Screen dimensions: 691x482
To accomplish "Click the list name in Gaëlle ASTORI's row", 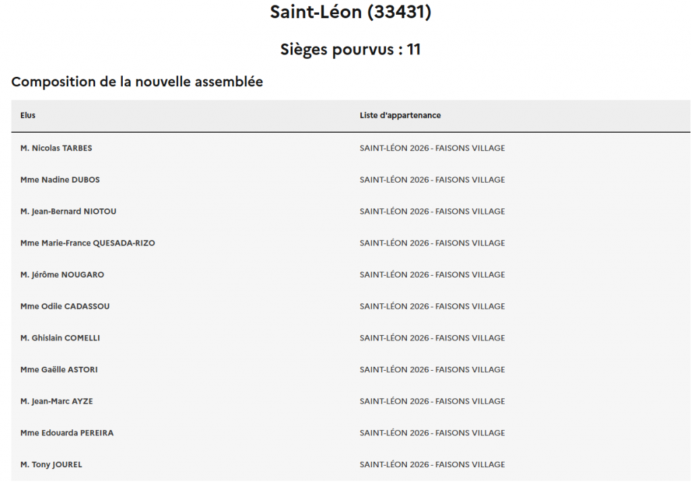I will pyautogui.click(x=432, y=370).
